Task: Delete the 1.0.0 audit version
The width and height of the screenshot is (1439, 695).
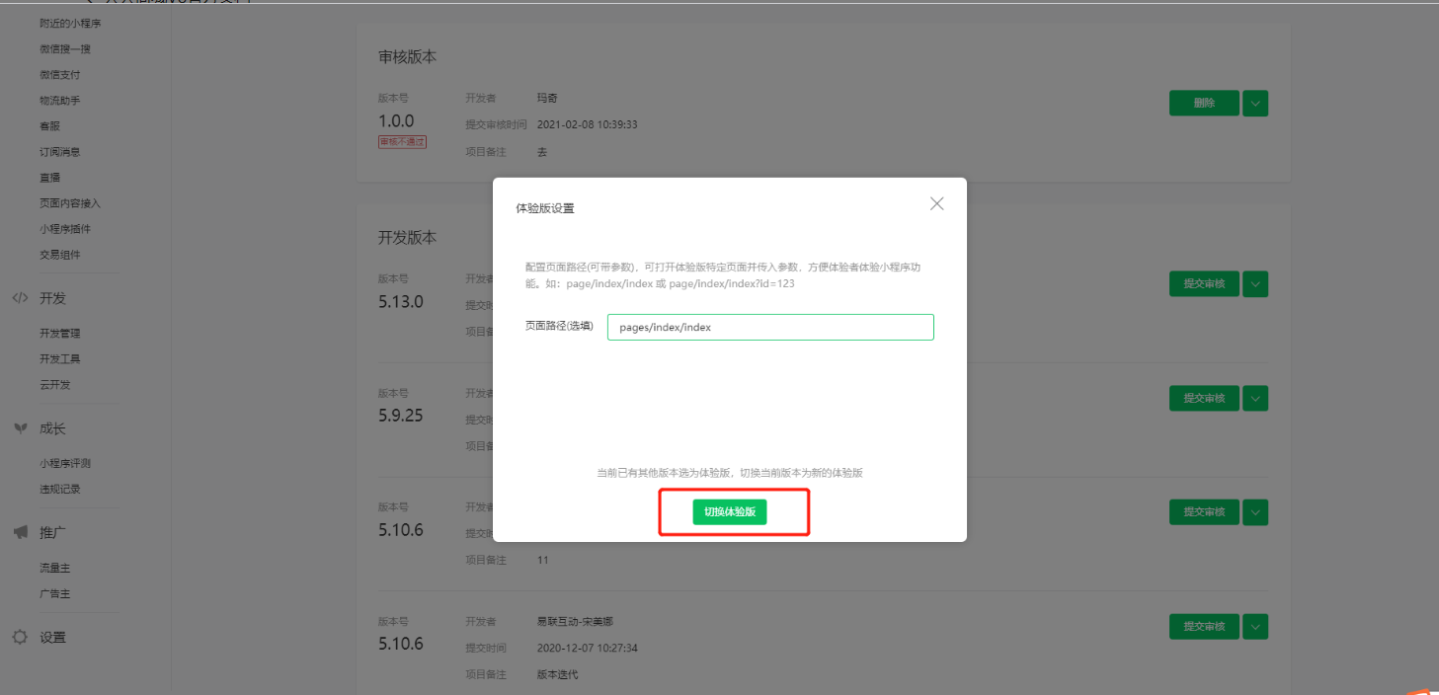Action: coord(1203,103)
